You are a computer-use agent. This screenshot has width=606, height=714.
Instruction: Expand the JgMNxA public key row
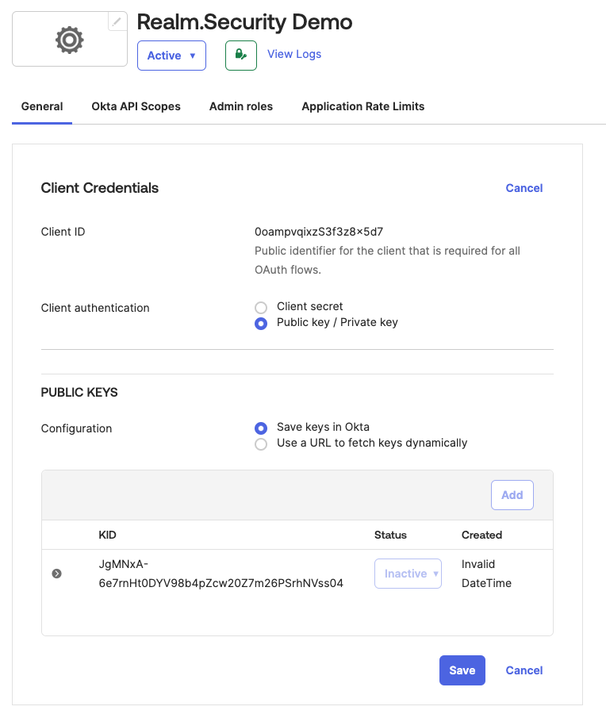tap(56, 573)
